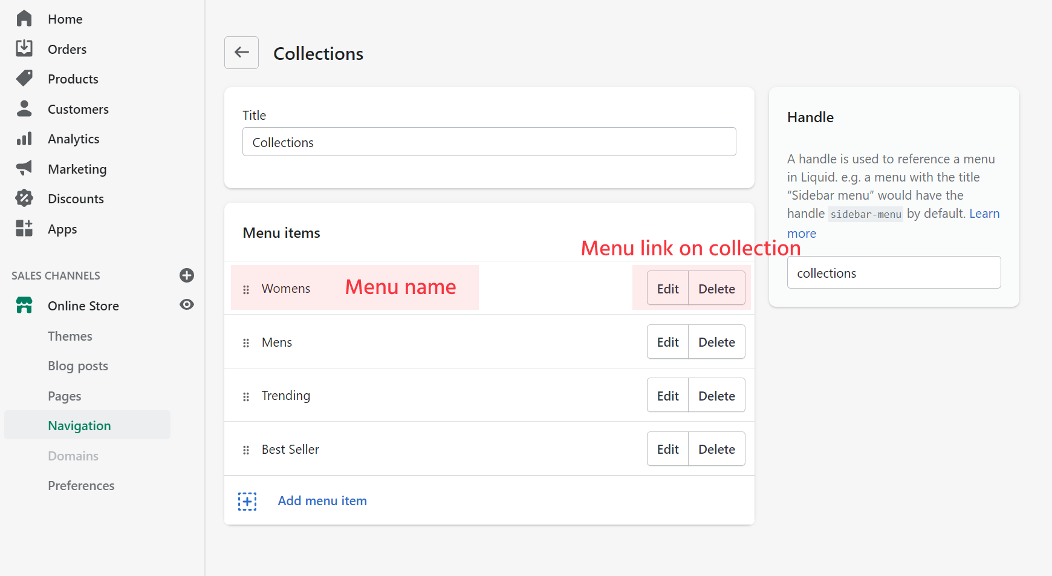1052x576 pixels.
Task: View online store via eye icon
Action: point(187,305)
